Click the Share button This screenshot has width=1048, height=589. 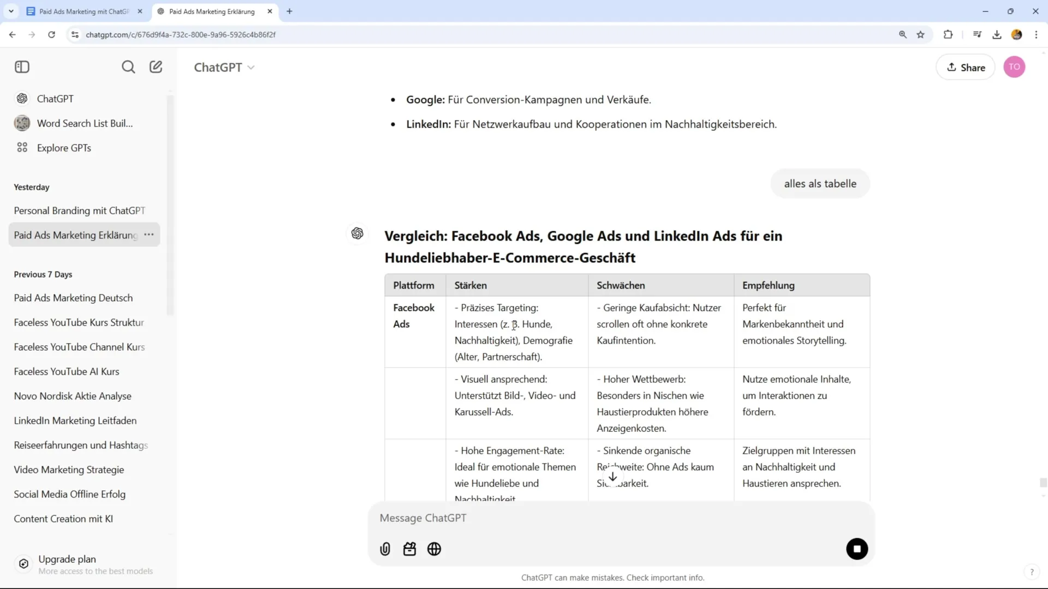[966, 67]
